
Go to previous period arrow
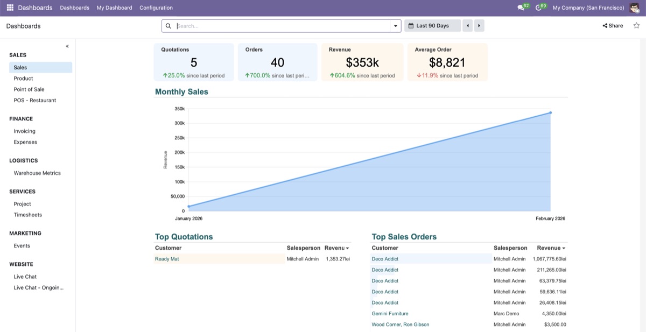point(468,26)
